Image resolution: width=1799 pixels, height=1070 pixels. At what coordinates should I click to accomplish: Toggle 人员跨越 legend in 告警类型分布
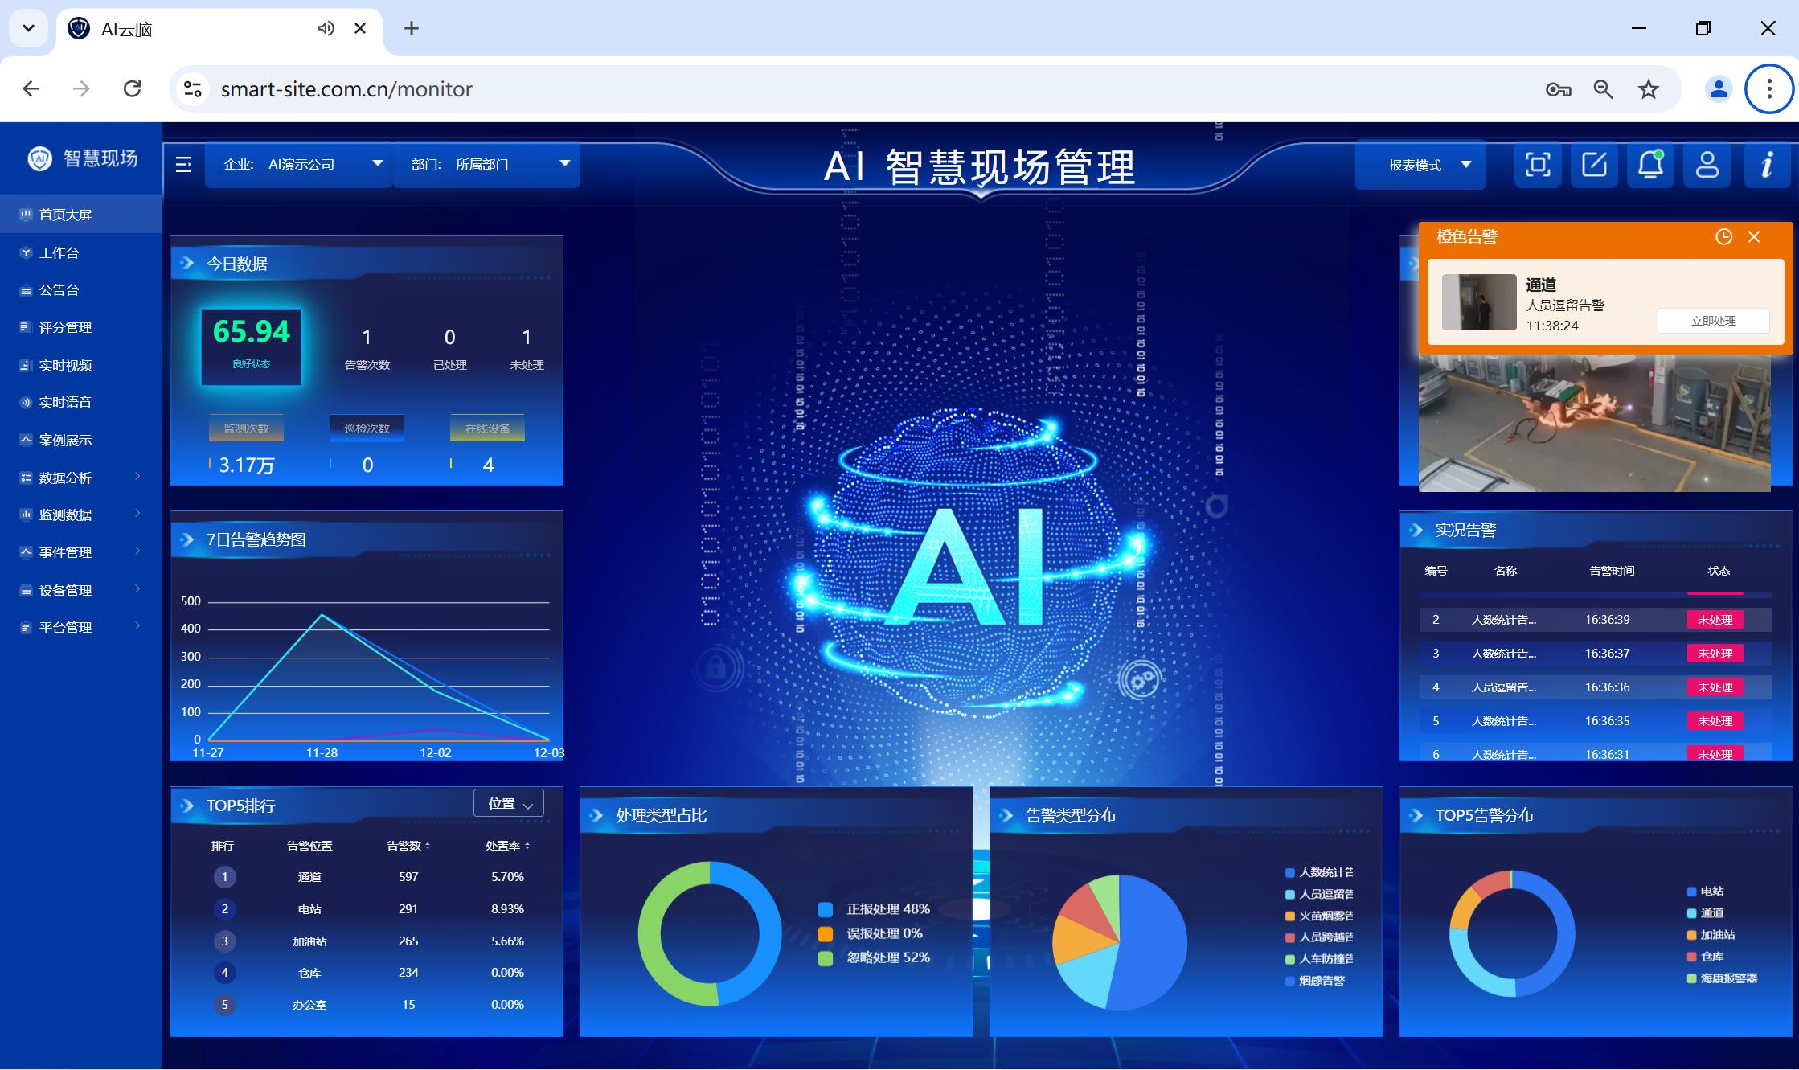tap(1319, 937)
